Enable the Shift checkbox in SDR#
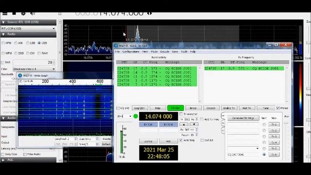This screenshot has height=175, width=311. coord(2,63)
